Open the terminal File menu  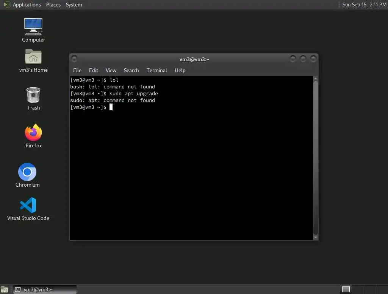click(77, 70)
